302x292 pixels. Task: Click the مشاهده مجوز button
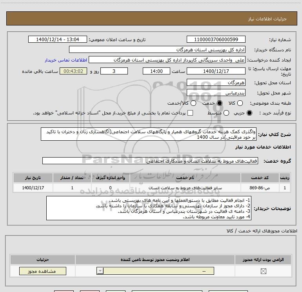click(x=43, y=271)
